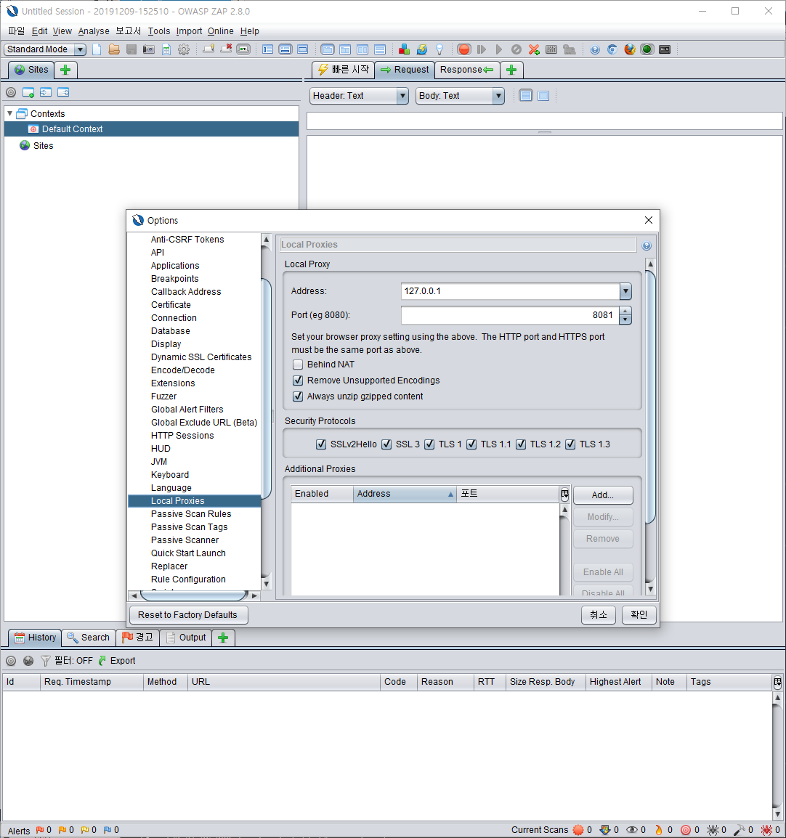Toggle TLS 1 protocol checkbox
786x838 pixels.
[x=429, y=444]
